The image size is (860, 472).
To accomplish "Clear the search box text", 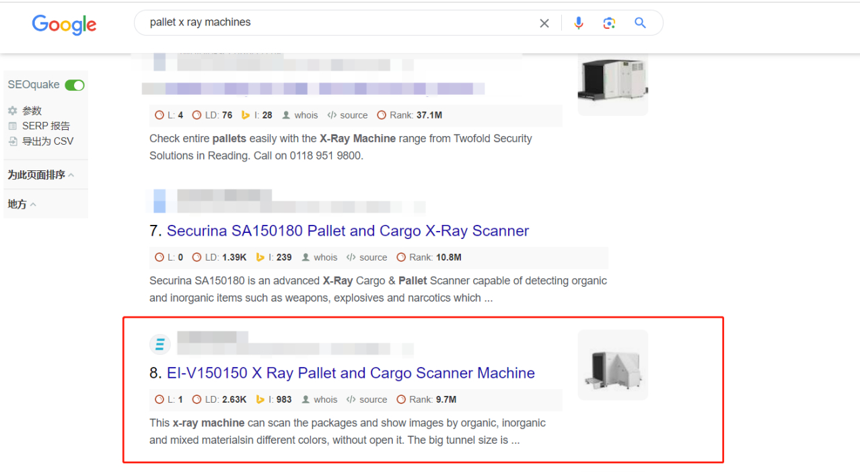I will pyautogui.click(x=544, y=24).
